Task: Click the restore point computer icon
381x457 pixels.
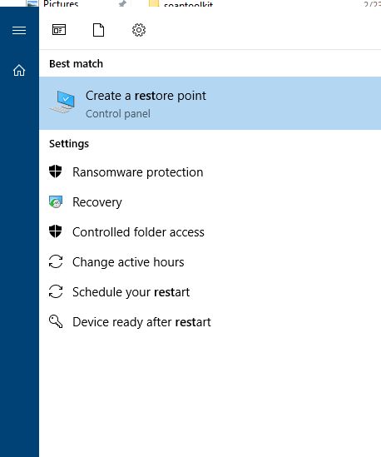Action: (x=63, y=102)
